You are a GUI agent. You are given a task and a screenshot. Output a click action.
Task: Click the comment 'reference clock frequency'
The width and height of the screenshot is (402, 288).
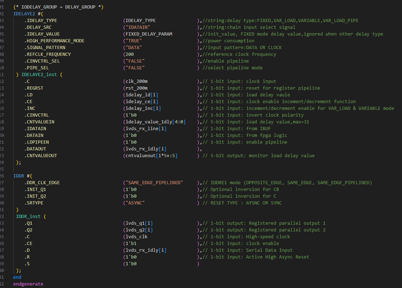pos(242,54)
